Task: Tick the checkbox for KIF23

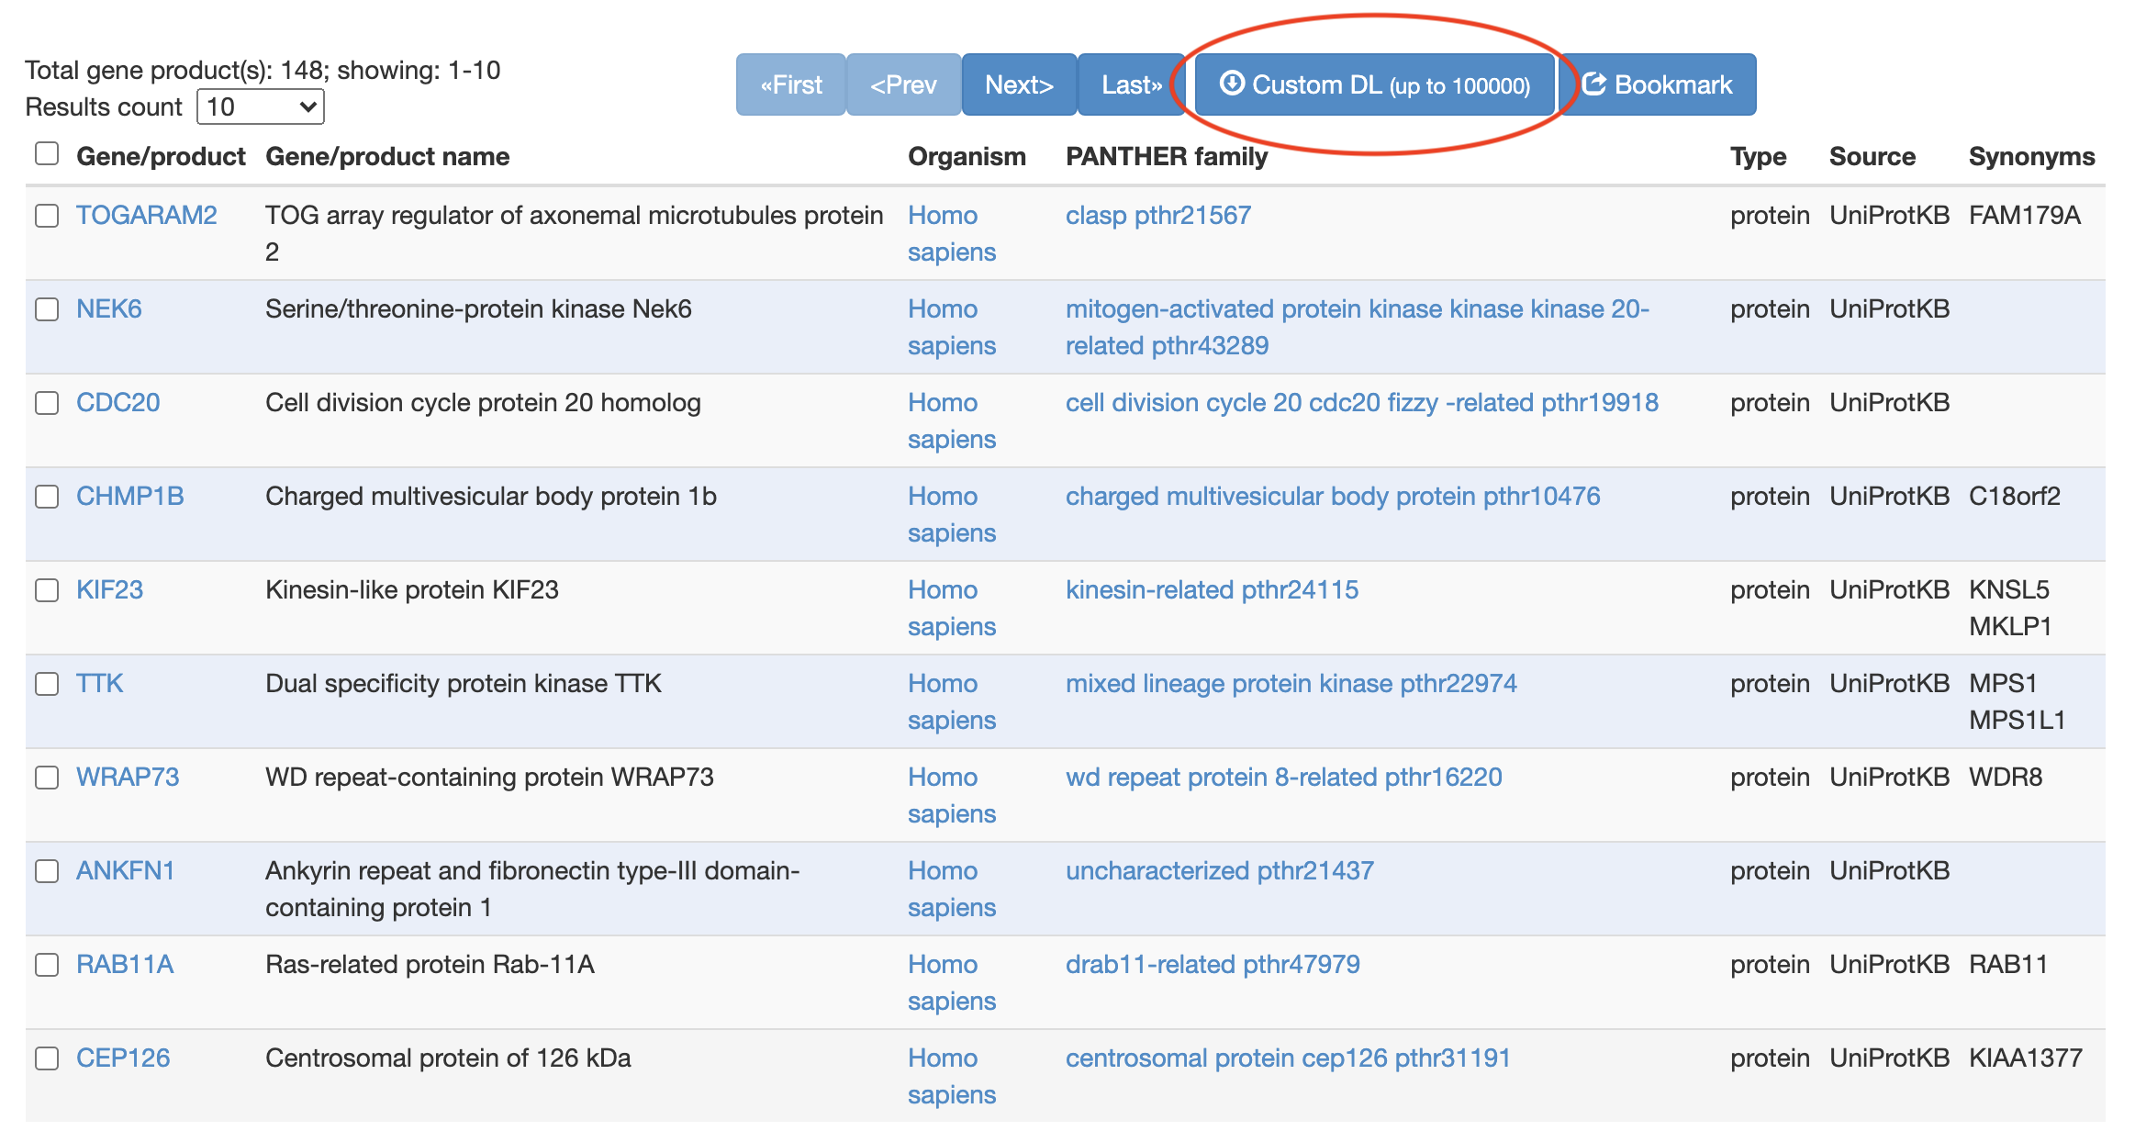Action: point(47,590)
